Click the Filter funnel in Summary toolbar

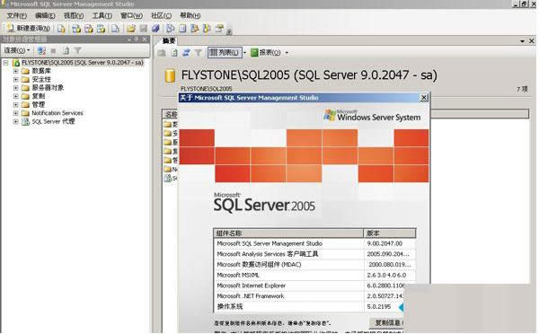click(x=199, y=53)
